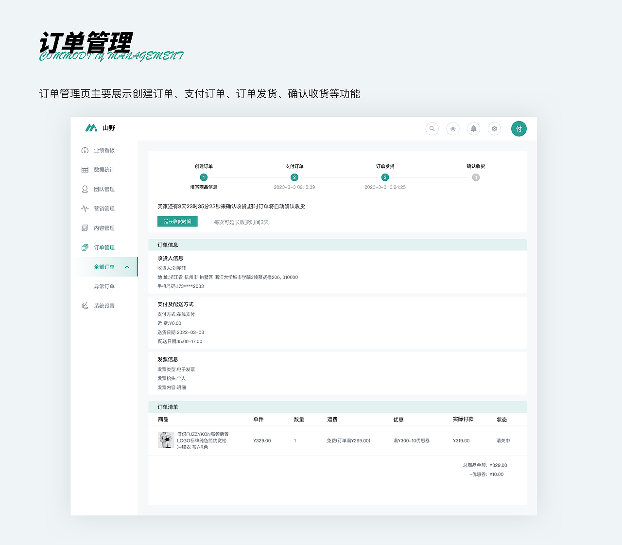
Task: Click the 优惠 column header
Action: tap(398, 420)
